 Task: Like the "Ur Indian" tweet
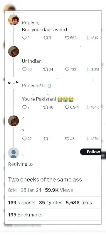(x=67, y=69)
